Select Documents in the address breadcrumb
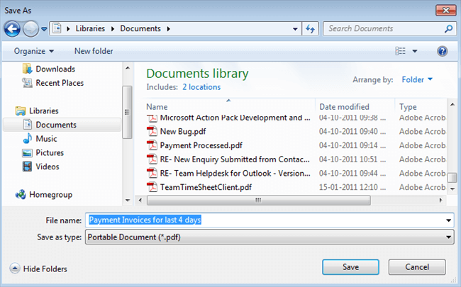This screenshot has width=461, height=287. (140, 28)
